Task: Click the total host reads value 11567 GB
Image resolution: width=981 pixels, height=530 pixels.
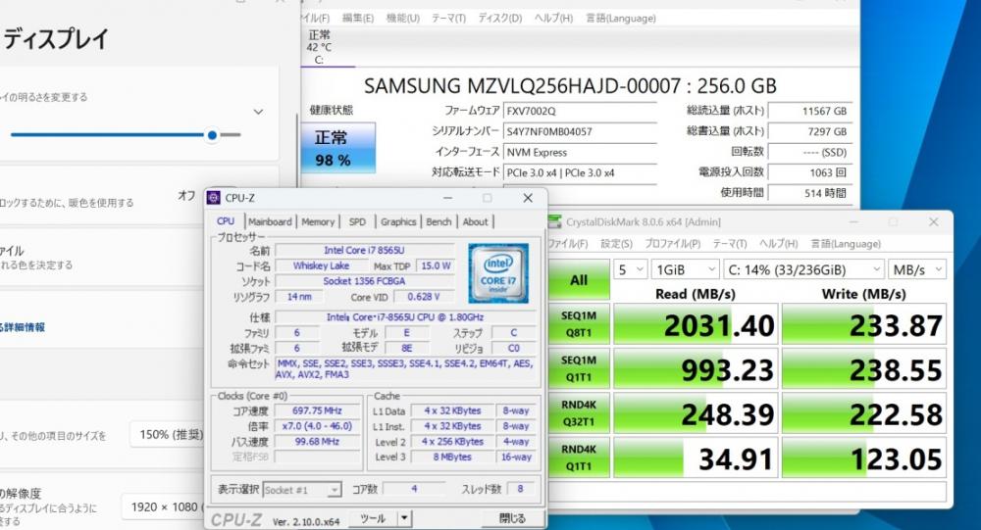Action: (x=809, y=111)
